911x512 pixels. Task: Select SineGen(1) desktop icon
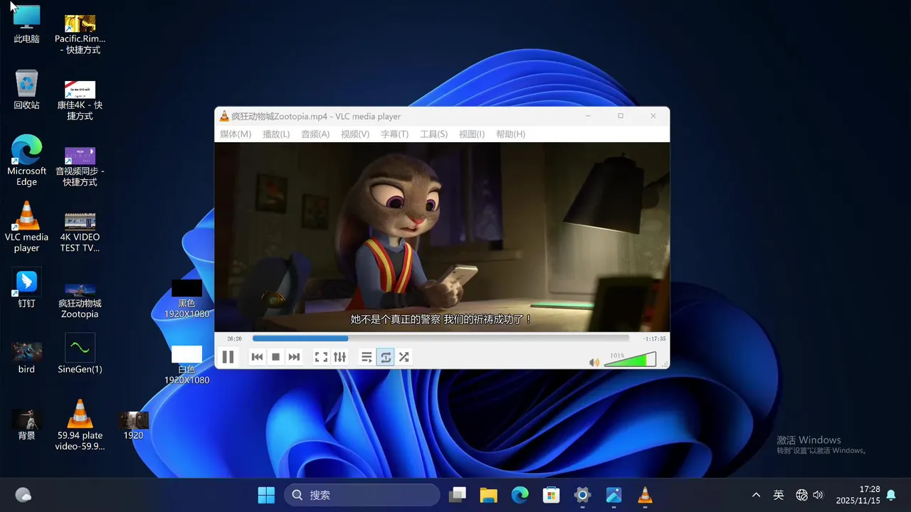(80, 353)
